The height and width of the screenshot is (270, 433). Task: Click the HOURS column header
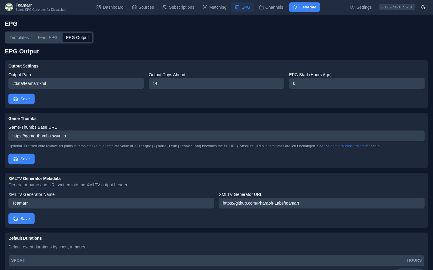point(414,260)
